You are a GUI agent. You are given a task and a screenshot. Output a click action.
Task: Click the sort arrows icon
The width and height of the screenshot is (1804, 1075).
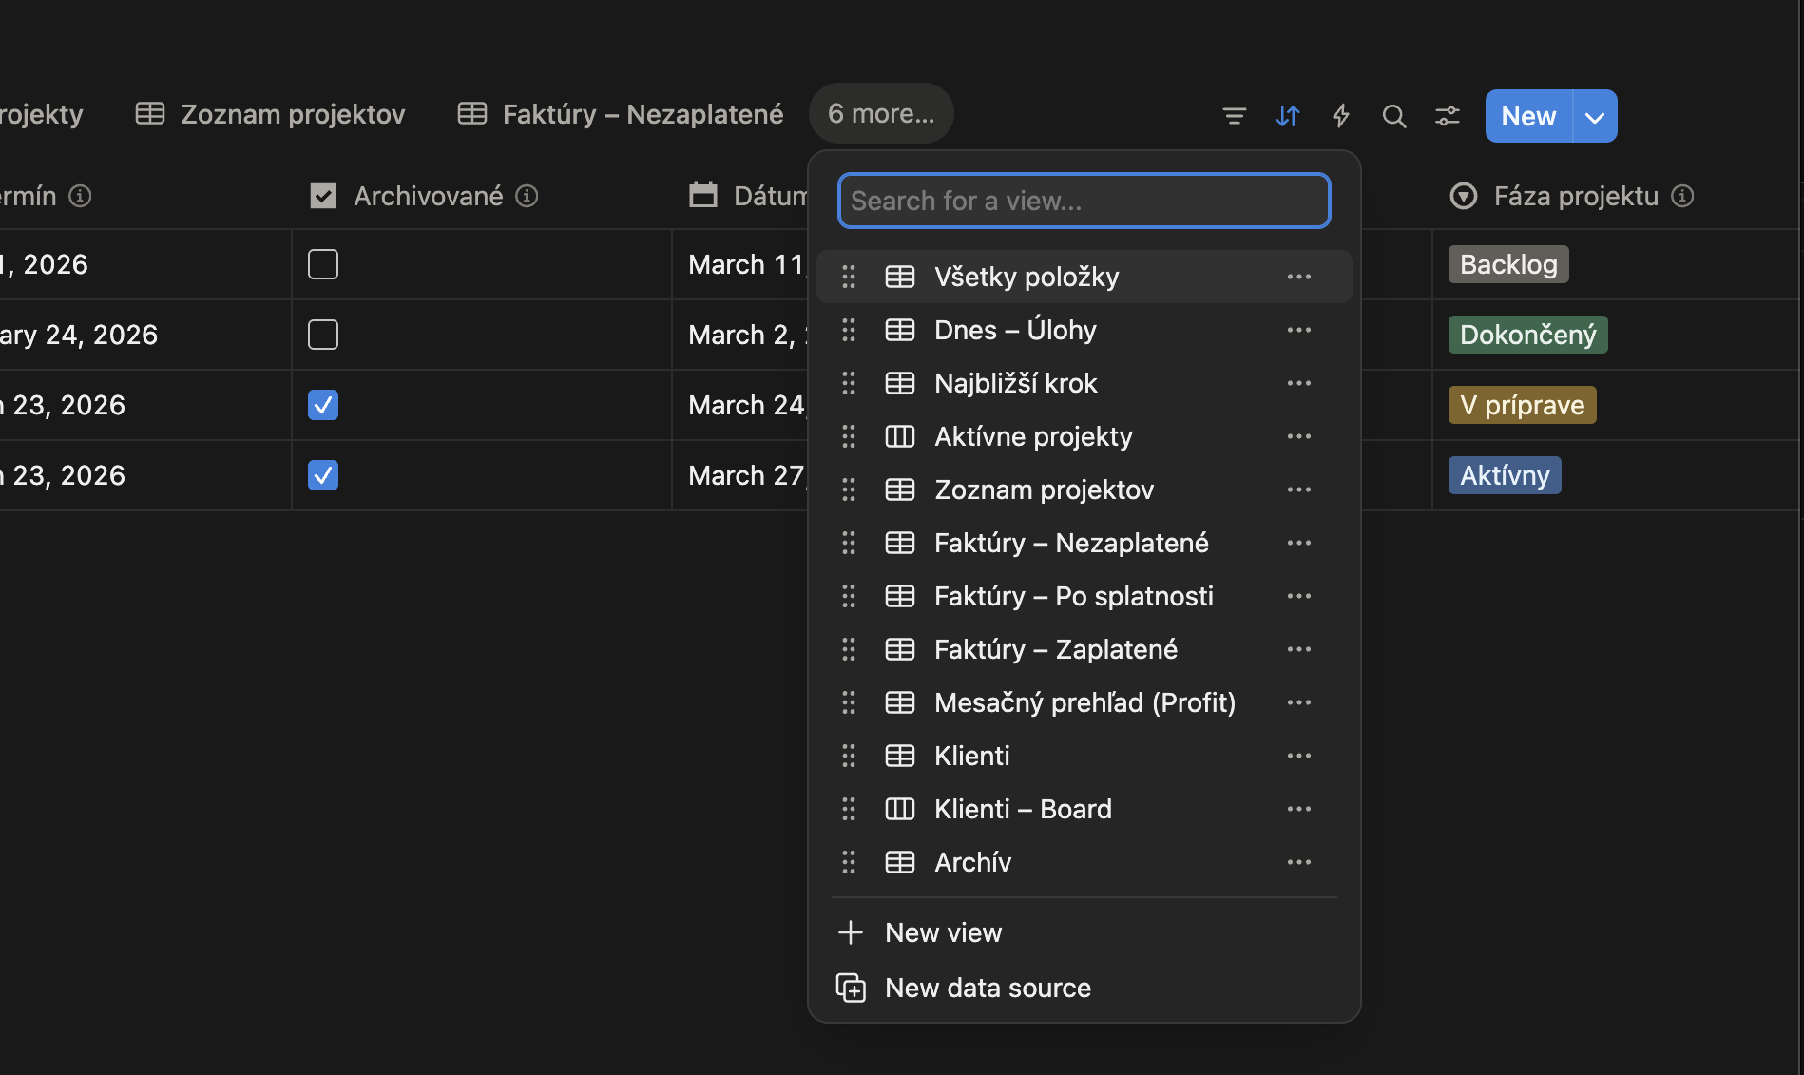(1288, 115)
